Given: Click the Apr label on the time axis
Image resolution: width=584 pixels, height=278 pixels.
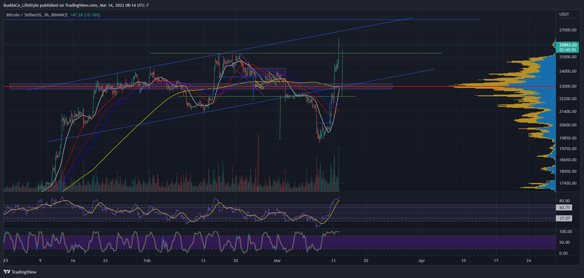Looking at the screenshot, I should pos(422,261).
